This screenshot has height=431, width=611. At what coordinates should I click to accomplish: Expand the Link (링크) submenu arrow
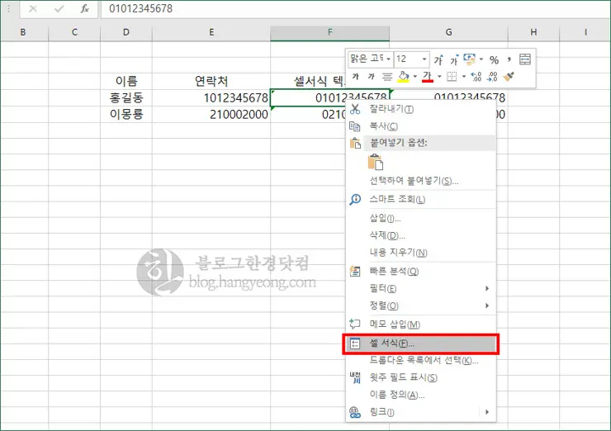pos(487,412)
